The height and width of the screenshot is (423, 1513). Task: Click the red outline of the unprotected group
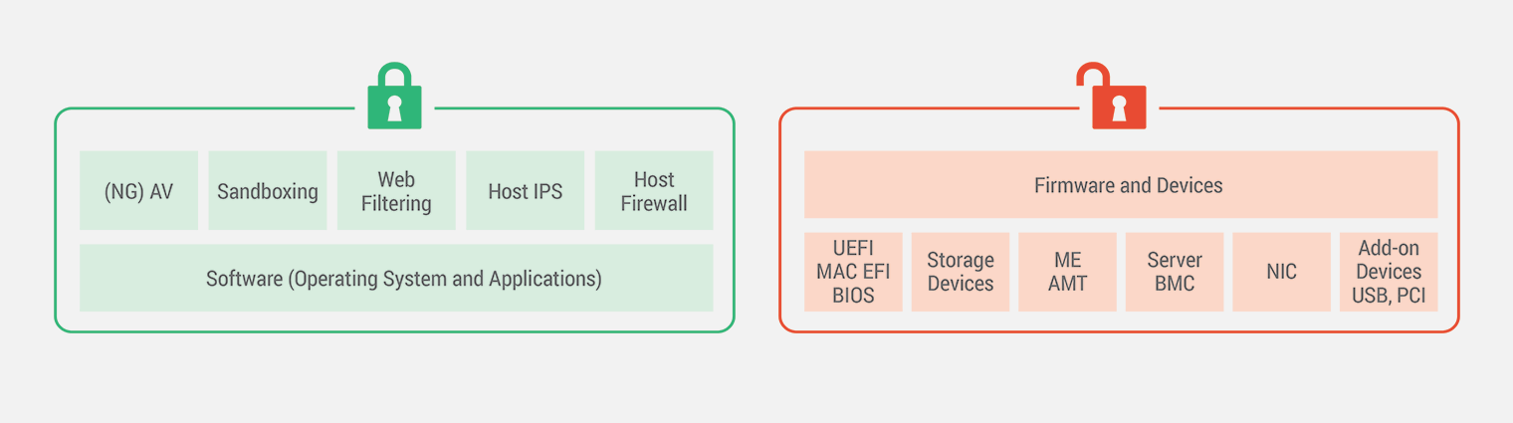click(x=780, y=219)
